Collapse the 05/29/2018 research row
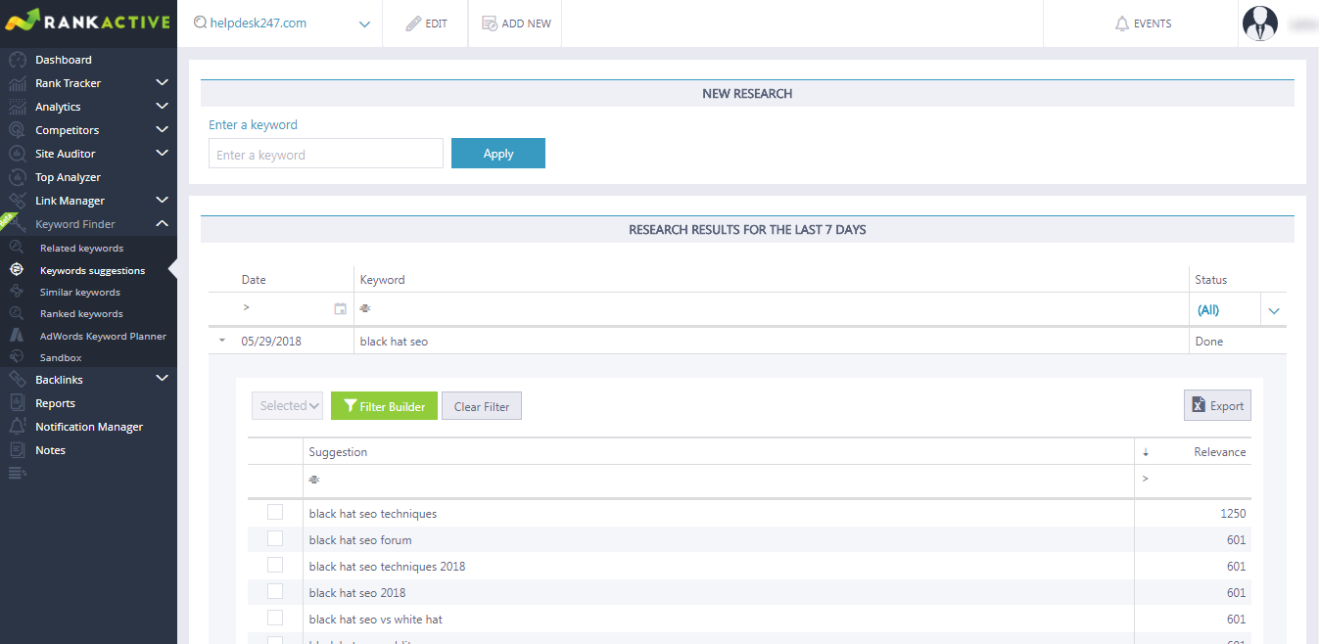 point(222,342)
